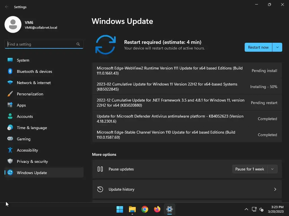Click the Restart now button
The width and height of the screenshot is (289, 216).
point(258,47)
